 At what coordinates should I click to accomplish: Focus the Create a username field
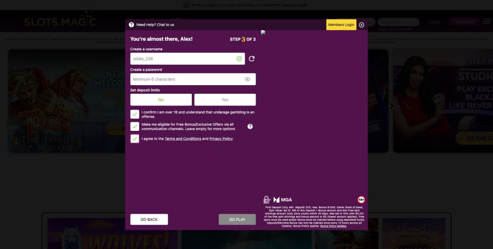tap(188, 59)
